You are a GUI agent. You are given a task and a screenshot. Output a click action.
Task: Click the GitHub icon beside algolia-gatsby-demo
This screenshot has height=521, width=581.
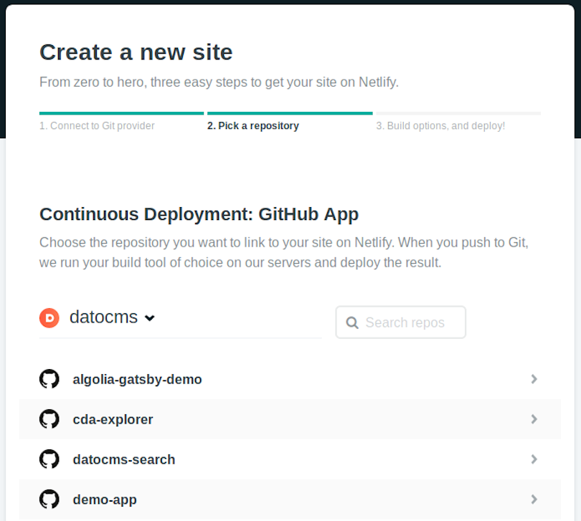[x=49, y=379]
